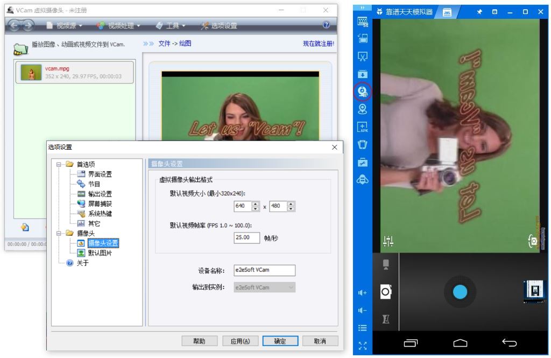The width and height of the screenshot is (551, 358).
Task: Select 输出设置 in the options tree
Action: pyautogui.click(x=100, y=194)
